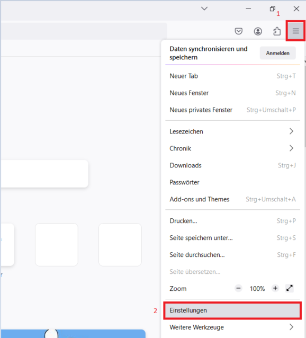Click zoom in plus icon
This screenshot has width=306, height=338.
click(275, 288)
